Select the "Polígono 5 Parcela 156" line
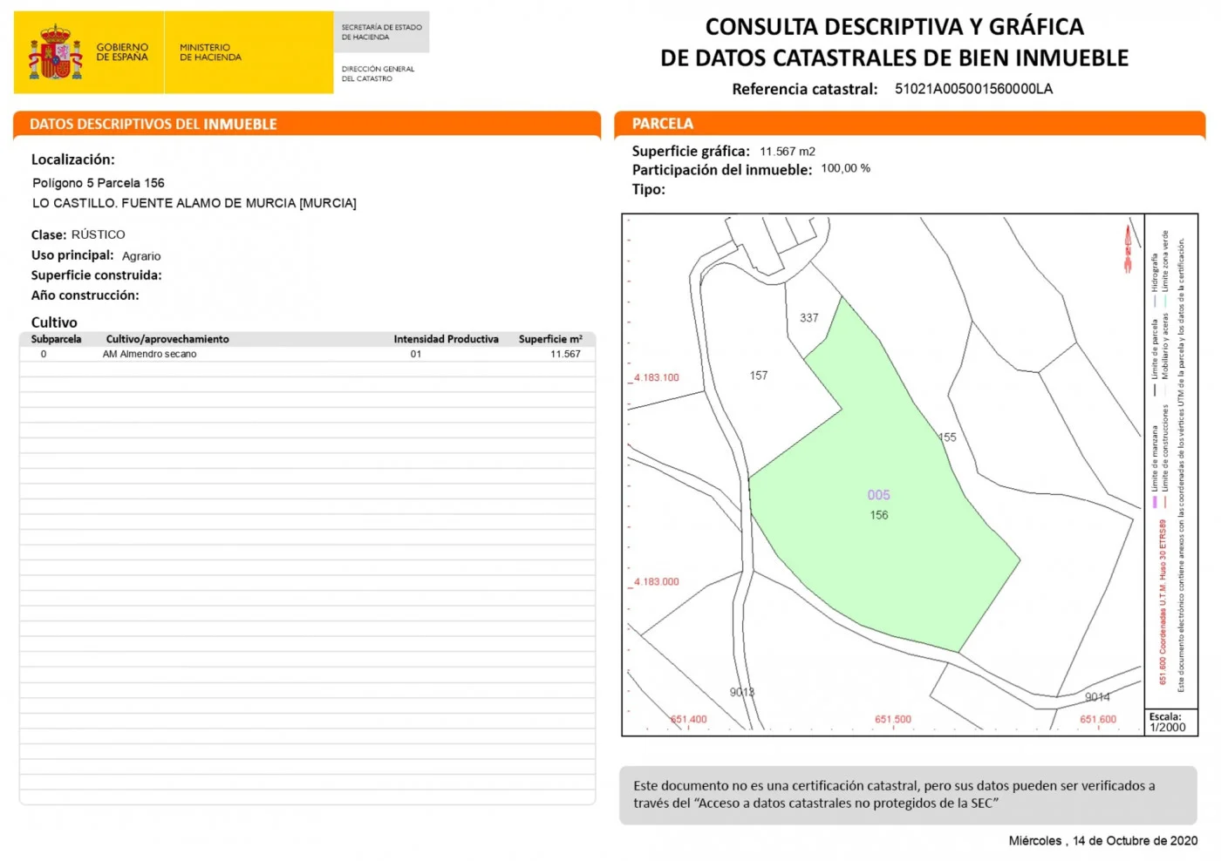 pyautogui.click(x=99, y=183)
